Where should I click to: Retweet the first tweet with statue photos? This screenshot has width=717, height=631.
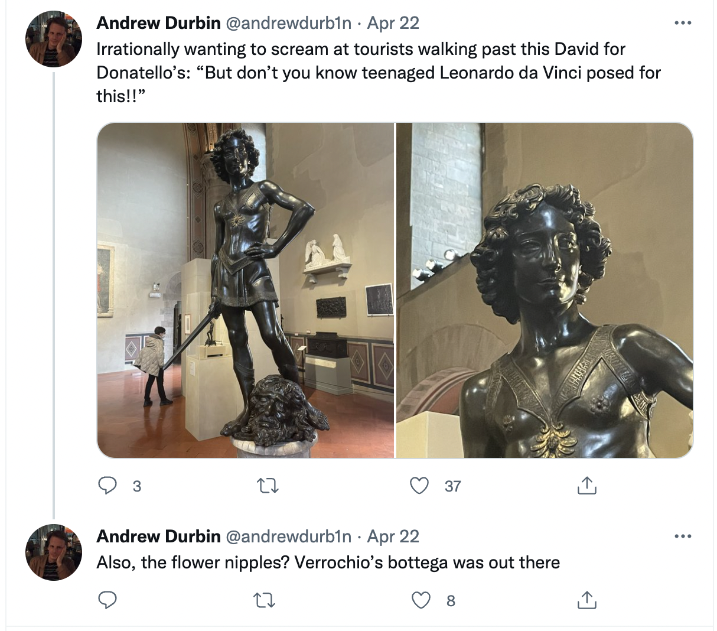pyautogui.click(x=268, y=486)
